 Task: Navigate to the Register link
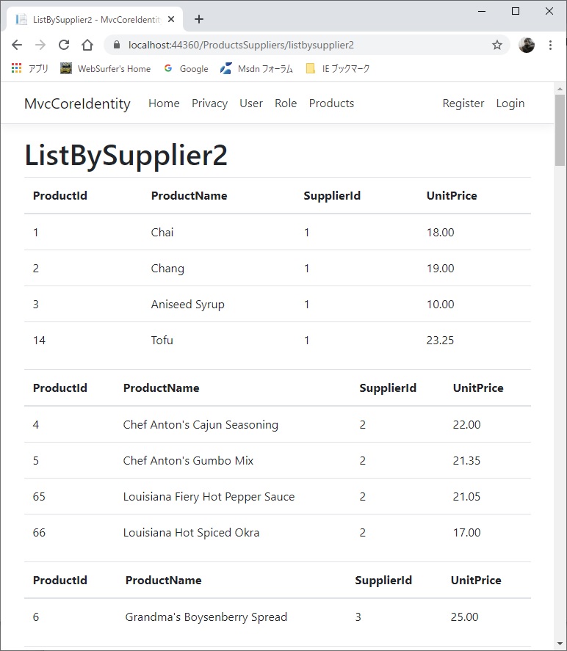point(463,103)
